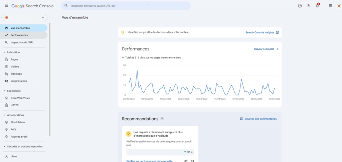Click the Liens network icon
The image size is (342, 162).
coord(6,156)
